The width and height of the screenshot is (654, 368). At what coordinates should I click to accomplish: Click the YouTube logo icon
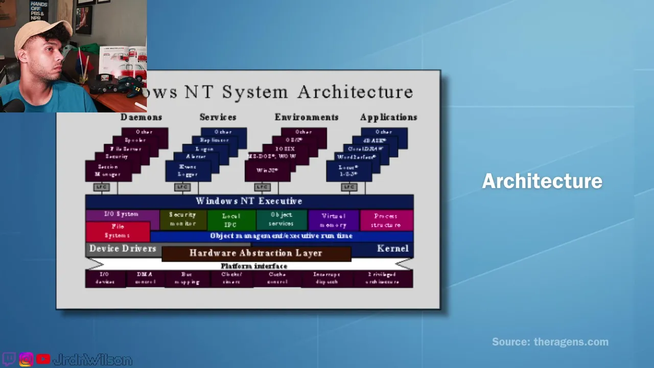43,359
